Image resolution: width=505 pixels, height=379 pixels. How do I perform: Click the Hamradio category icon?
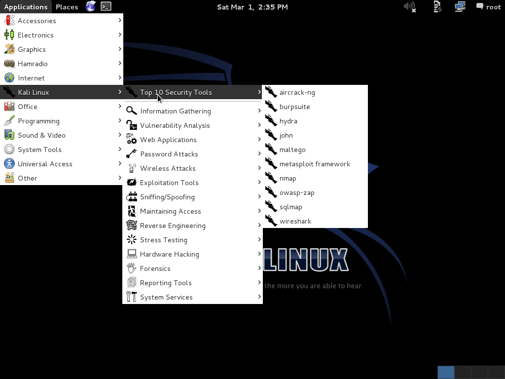pos(9,64)
